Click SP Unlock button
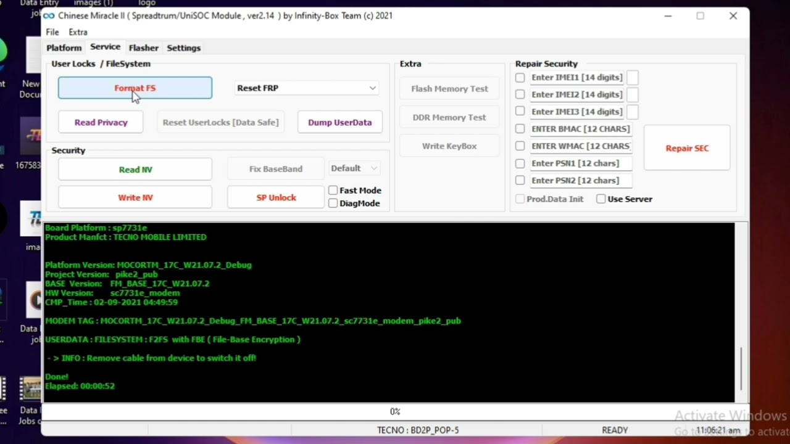The width and height of the screenshot is (790, 444). [x=276, y=197]
